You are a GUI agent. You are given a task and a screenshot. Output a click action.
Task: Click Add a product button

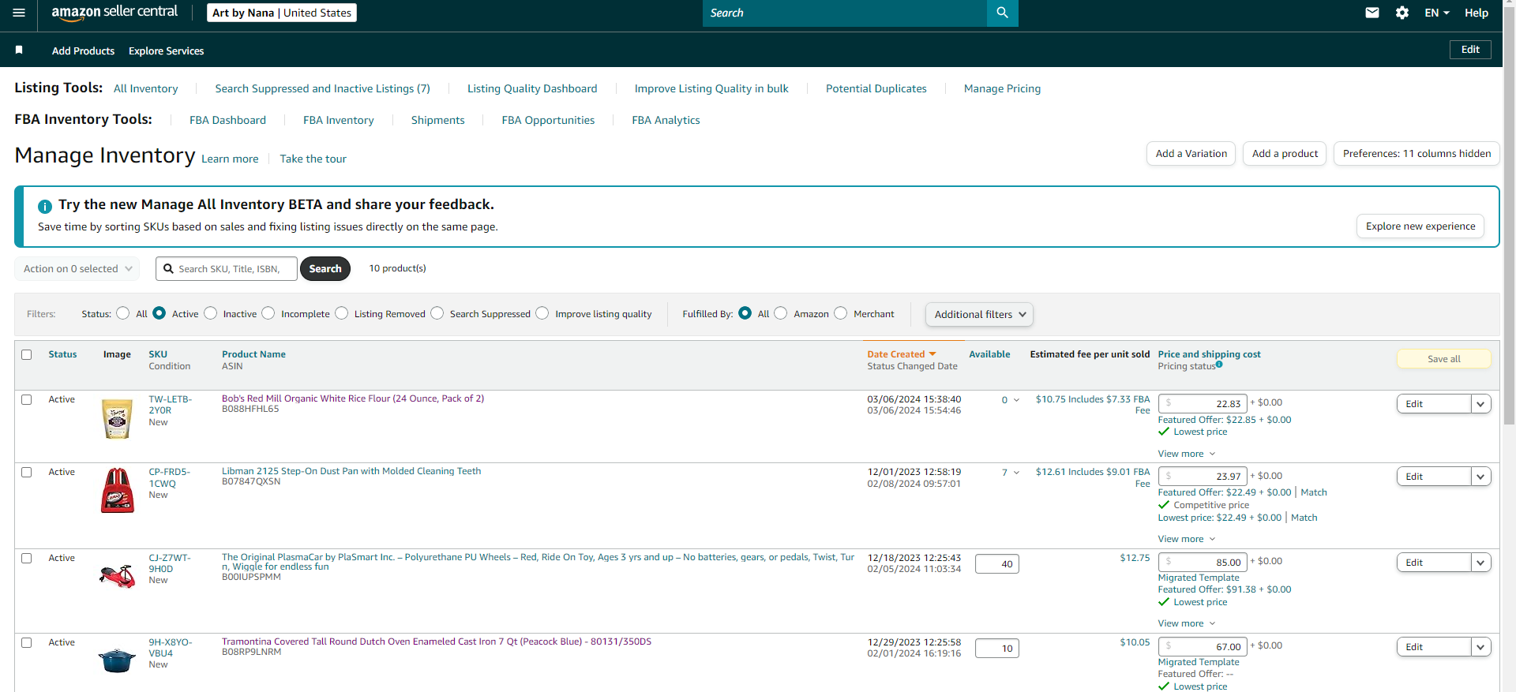pos(1285,154)
